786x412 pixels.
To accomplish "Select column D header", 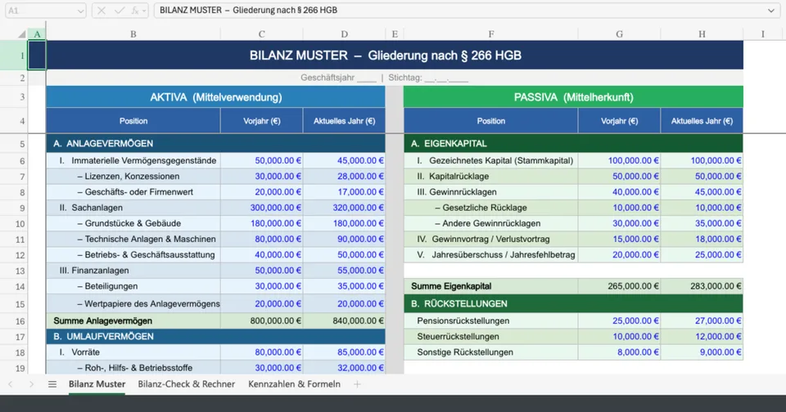I will [x=345, y=34].
